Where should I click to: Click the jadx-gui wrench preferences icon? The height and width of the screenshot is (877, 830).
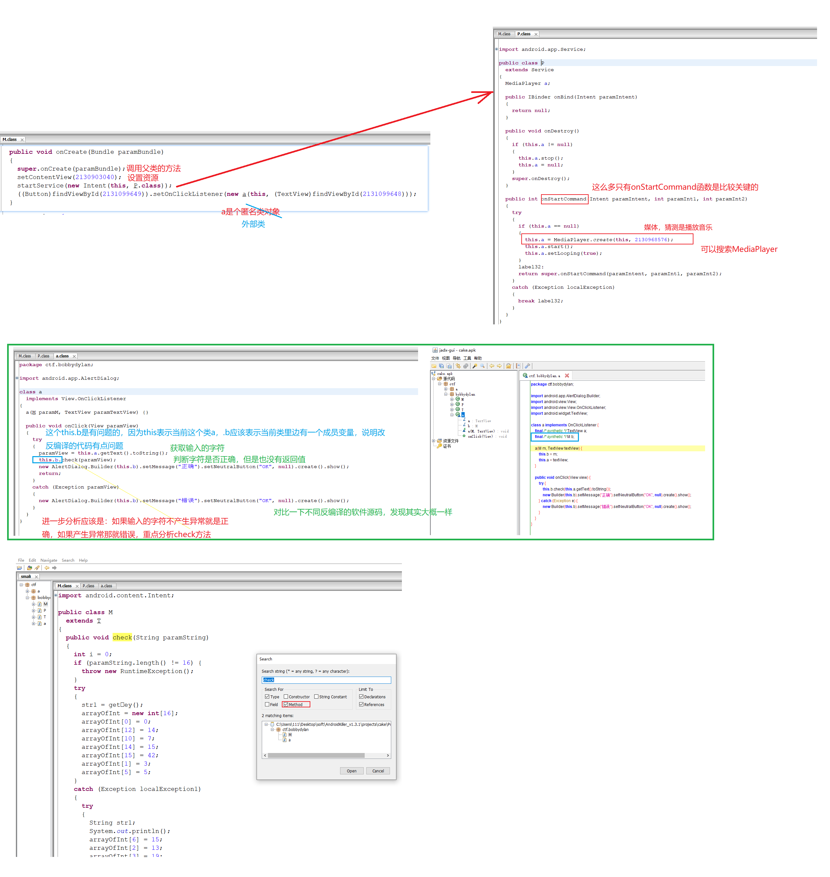tap(527, 366)
